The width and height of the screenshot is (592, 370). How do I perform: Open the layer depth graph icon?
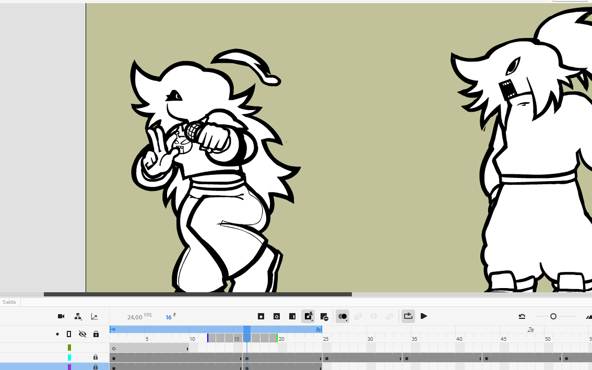point(94,316)
